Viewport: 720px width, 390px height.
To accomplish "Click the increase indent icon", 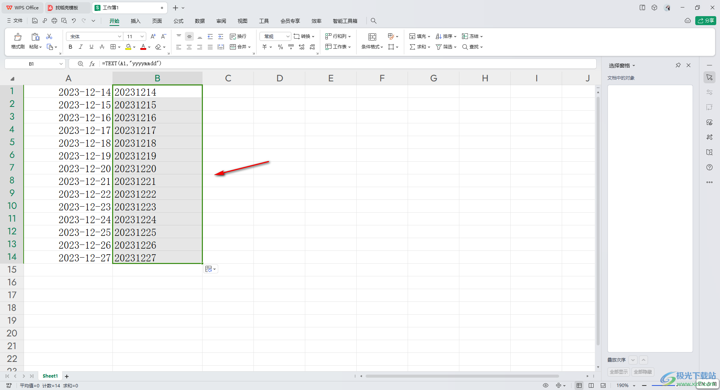I will 221,36.
